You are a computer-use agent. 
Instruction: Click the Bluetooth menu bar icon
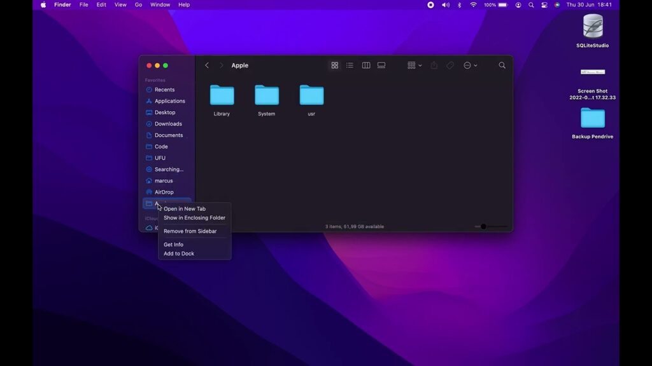pos(460,5)
